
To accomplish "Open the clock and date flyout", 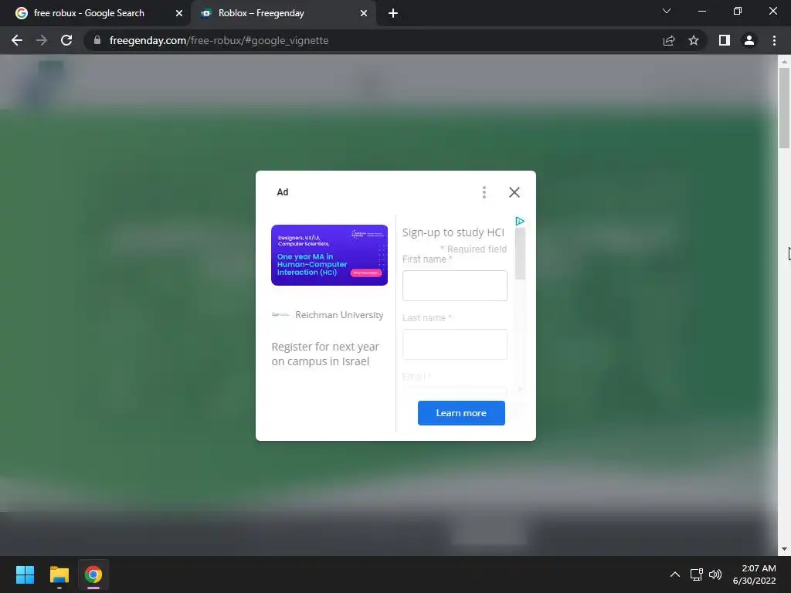I will click(754, 574).
